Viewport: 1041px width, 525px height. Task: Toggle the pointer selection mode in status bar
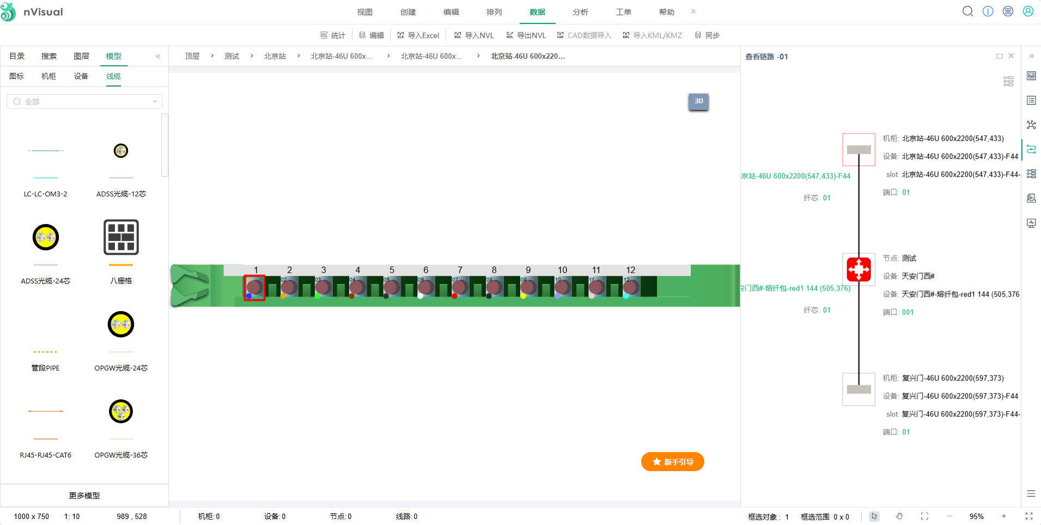tap(874, 516)
